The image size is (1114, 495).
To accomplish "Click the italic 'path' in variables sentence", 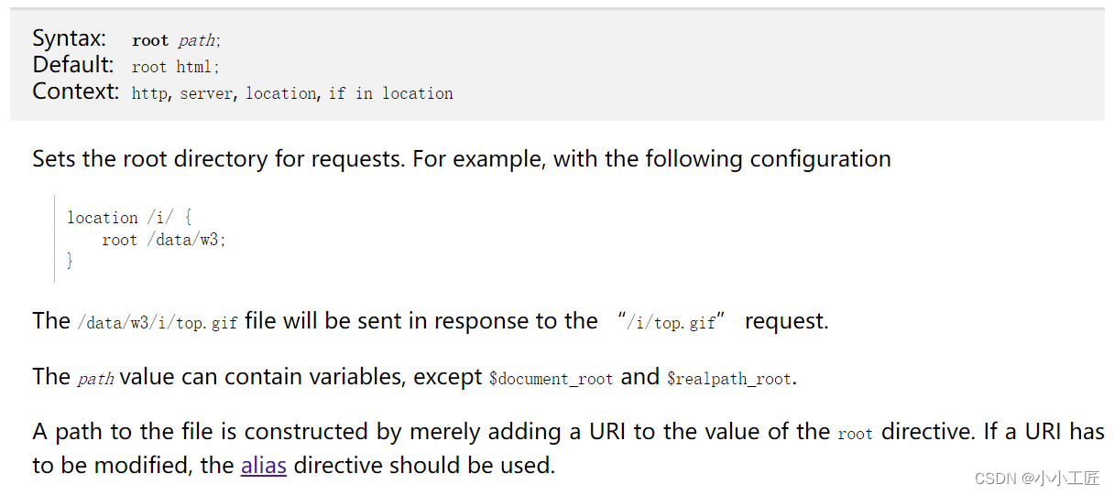I will (x=96, y=379).
